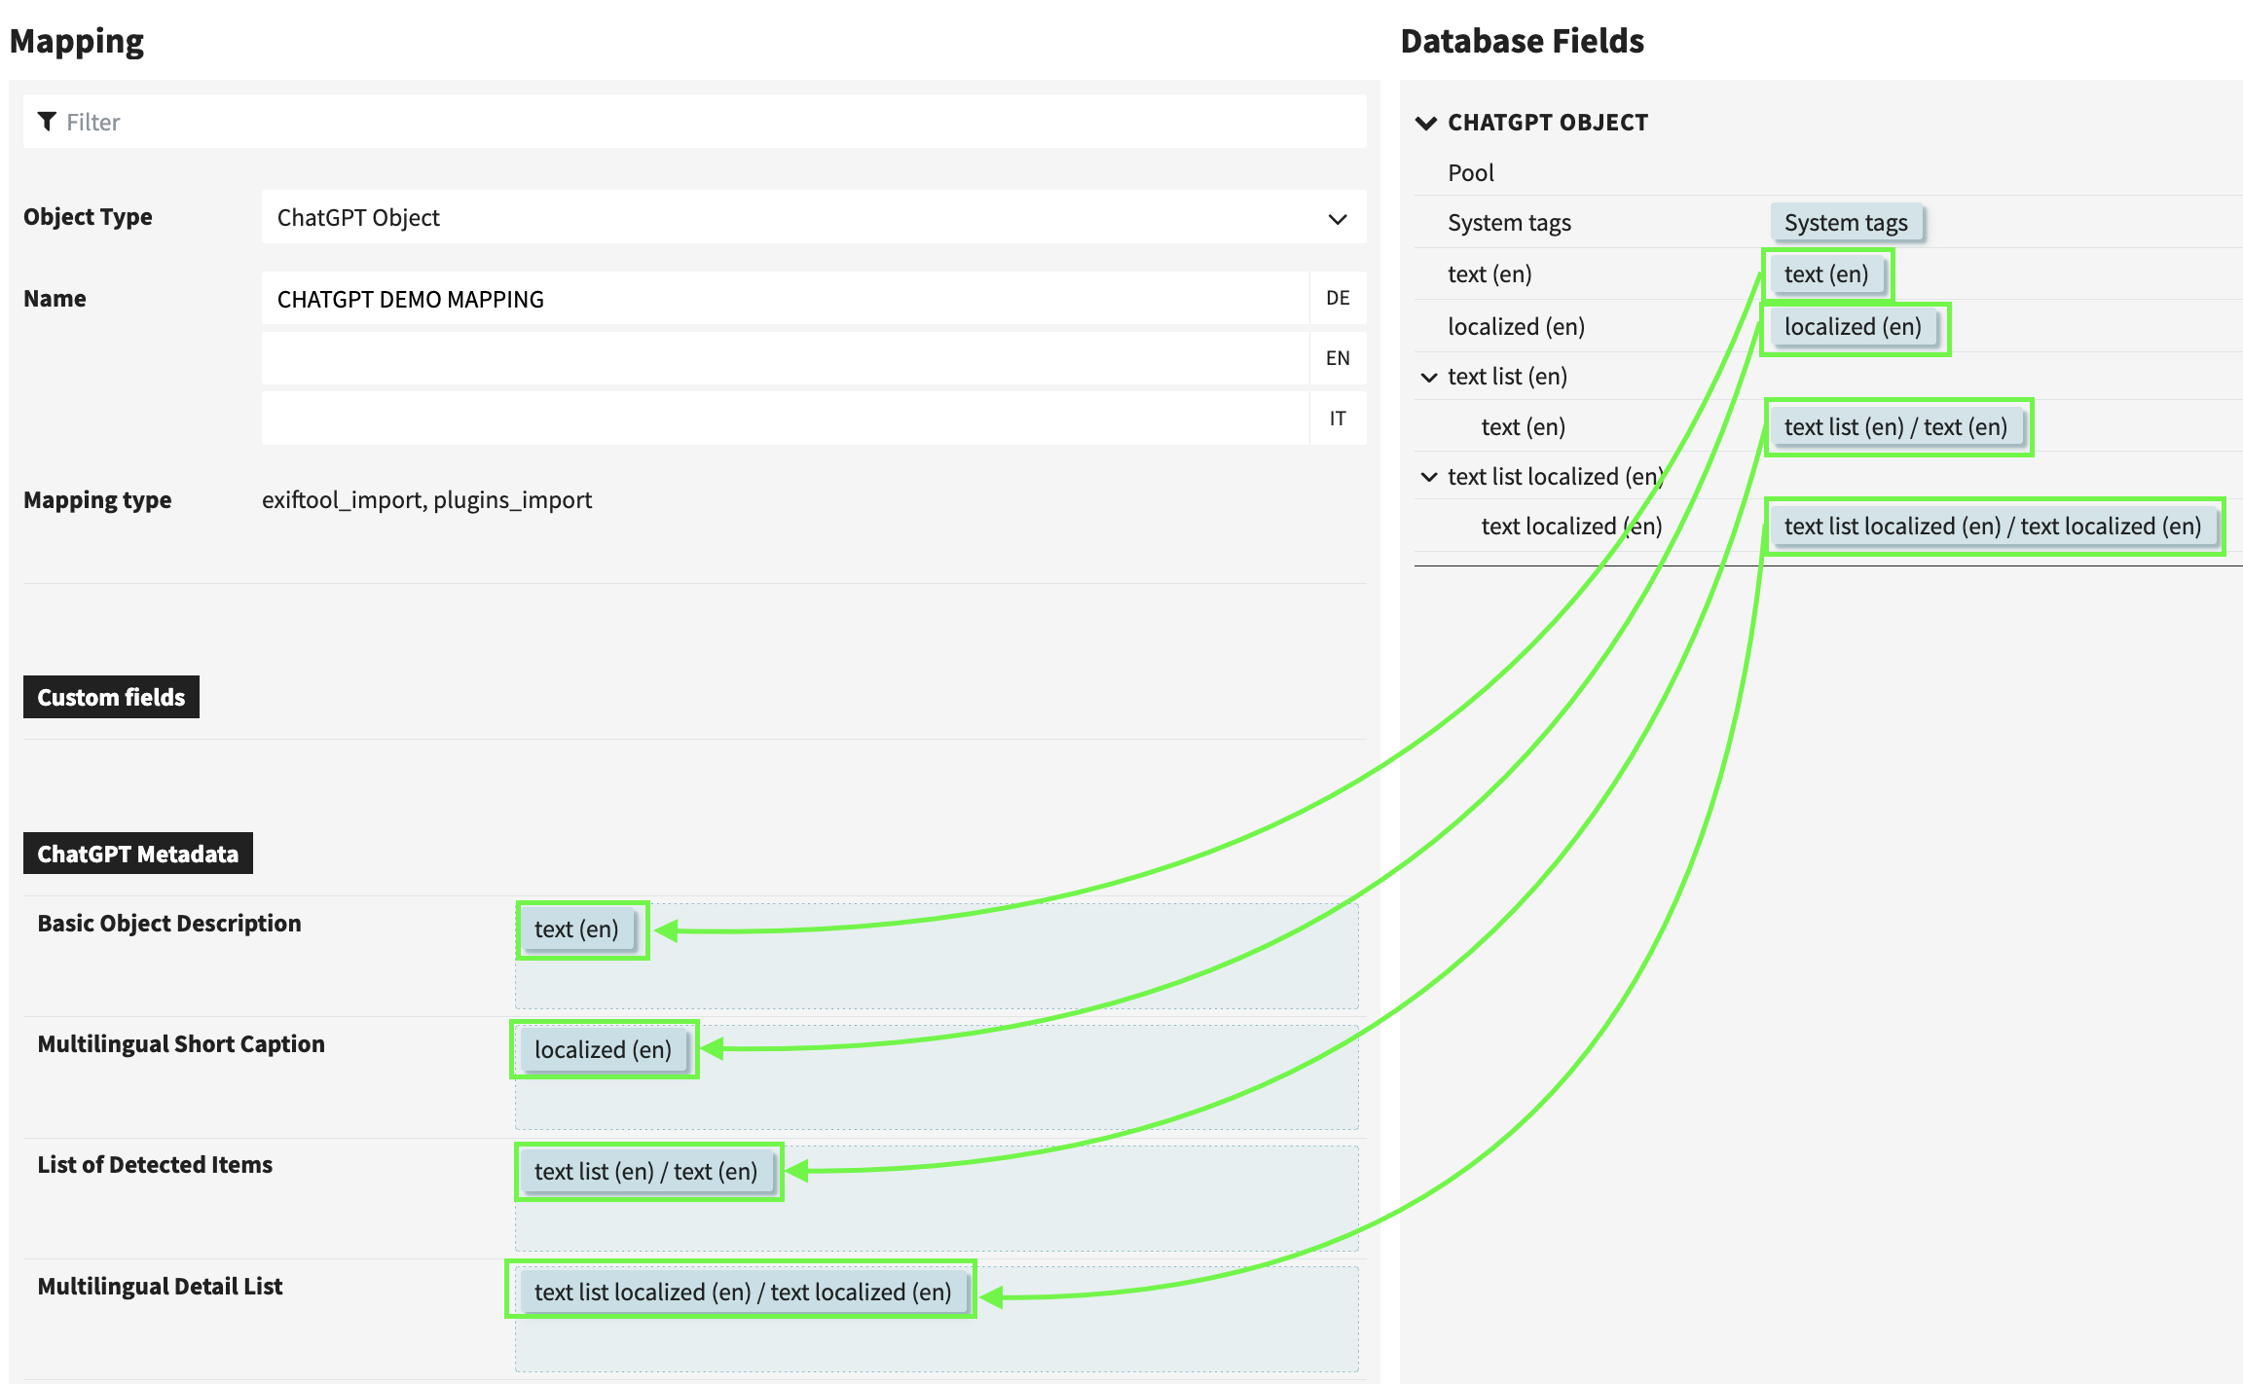The height and width of the screenshot is (1384, 2243).
Task: Click the ChatGPT Metadata section header
Action: 137,854
